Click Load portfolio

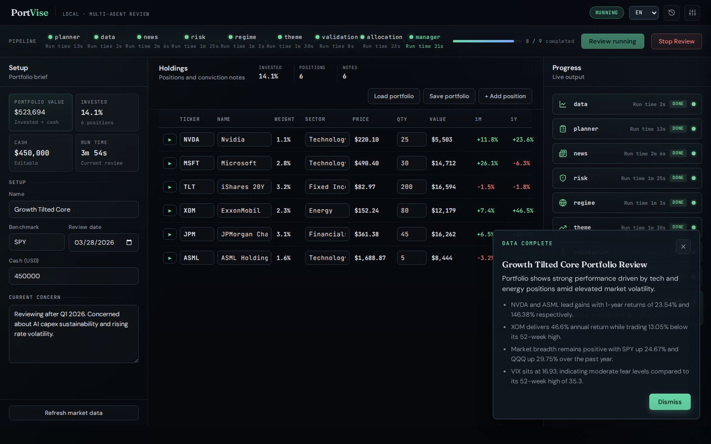tap(394, 96)
